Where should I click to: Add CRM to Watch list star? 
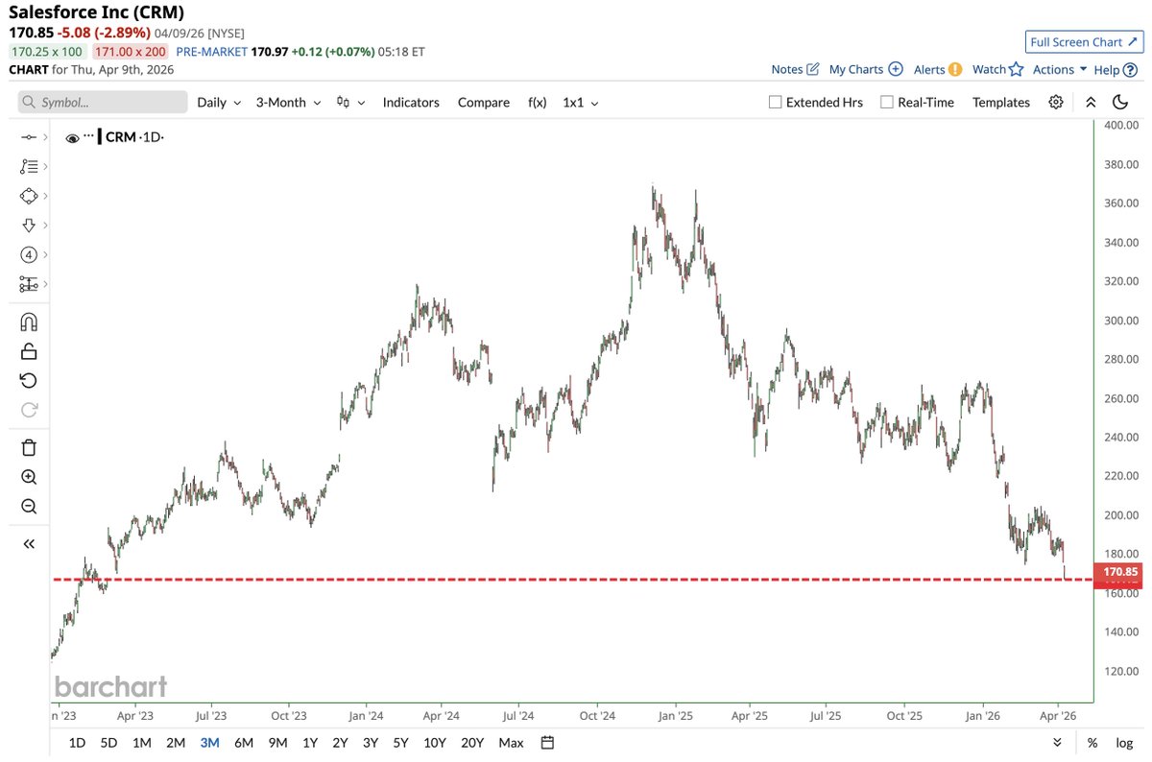1016,69
